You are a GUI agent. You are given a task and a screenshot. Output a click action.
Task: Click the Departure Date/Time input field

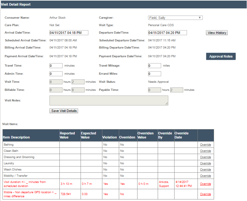[x=167, y=33]
